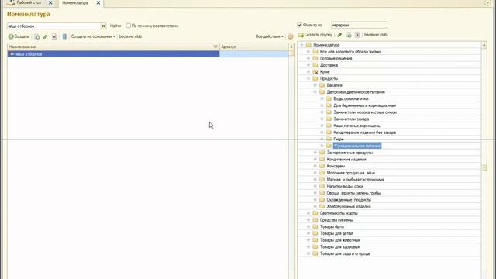Select the Средства гигиены folder
The image size is (496, 279).
click(x=336, y=220)
